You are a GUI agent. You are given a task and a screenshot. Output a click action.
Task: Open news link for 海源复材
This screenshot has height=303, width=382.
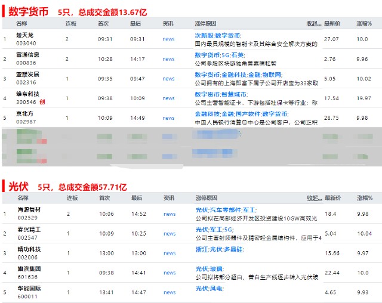(170, 214)
